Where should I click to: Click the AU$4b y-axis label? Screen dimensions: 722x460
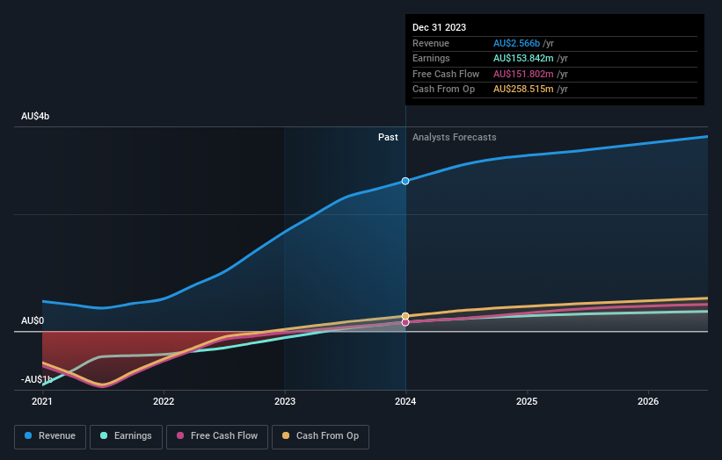(x=35, y=116)
